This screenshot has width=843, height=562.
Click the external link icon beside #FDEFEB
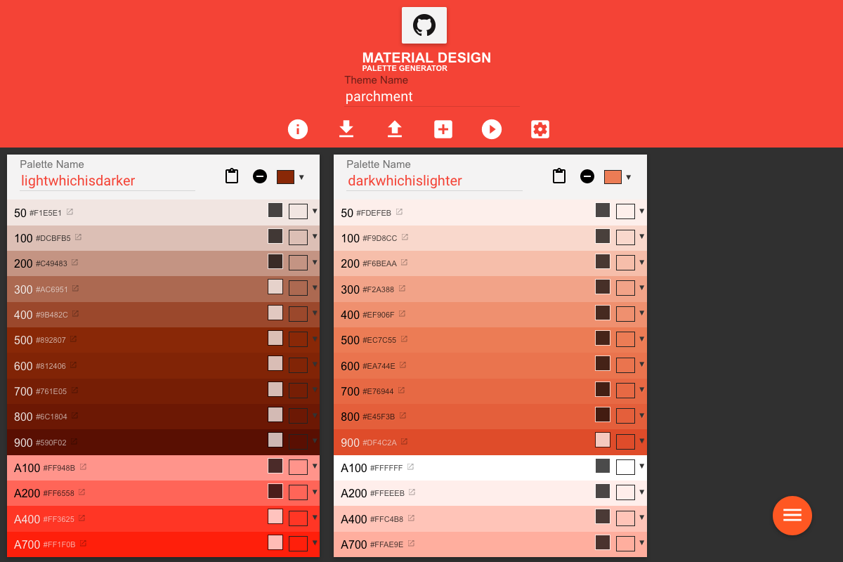(399, 210)
